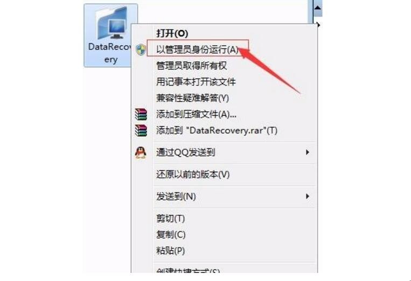Open 兼容性疑难解答(Y)
The height and width of the screenshot is (281, 411).
(192, 98)
